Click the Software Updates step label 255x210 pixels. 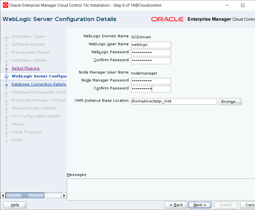28,44
